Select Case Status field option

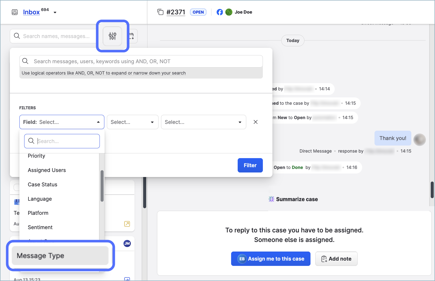coord(43,185)
